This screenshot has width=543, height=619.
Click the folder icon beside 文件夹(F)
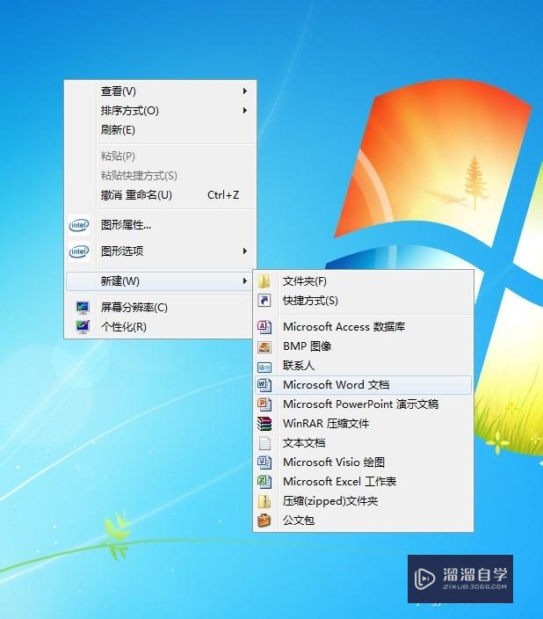[x=264, y=281]
